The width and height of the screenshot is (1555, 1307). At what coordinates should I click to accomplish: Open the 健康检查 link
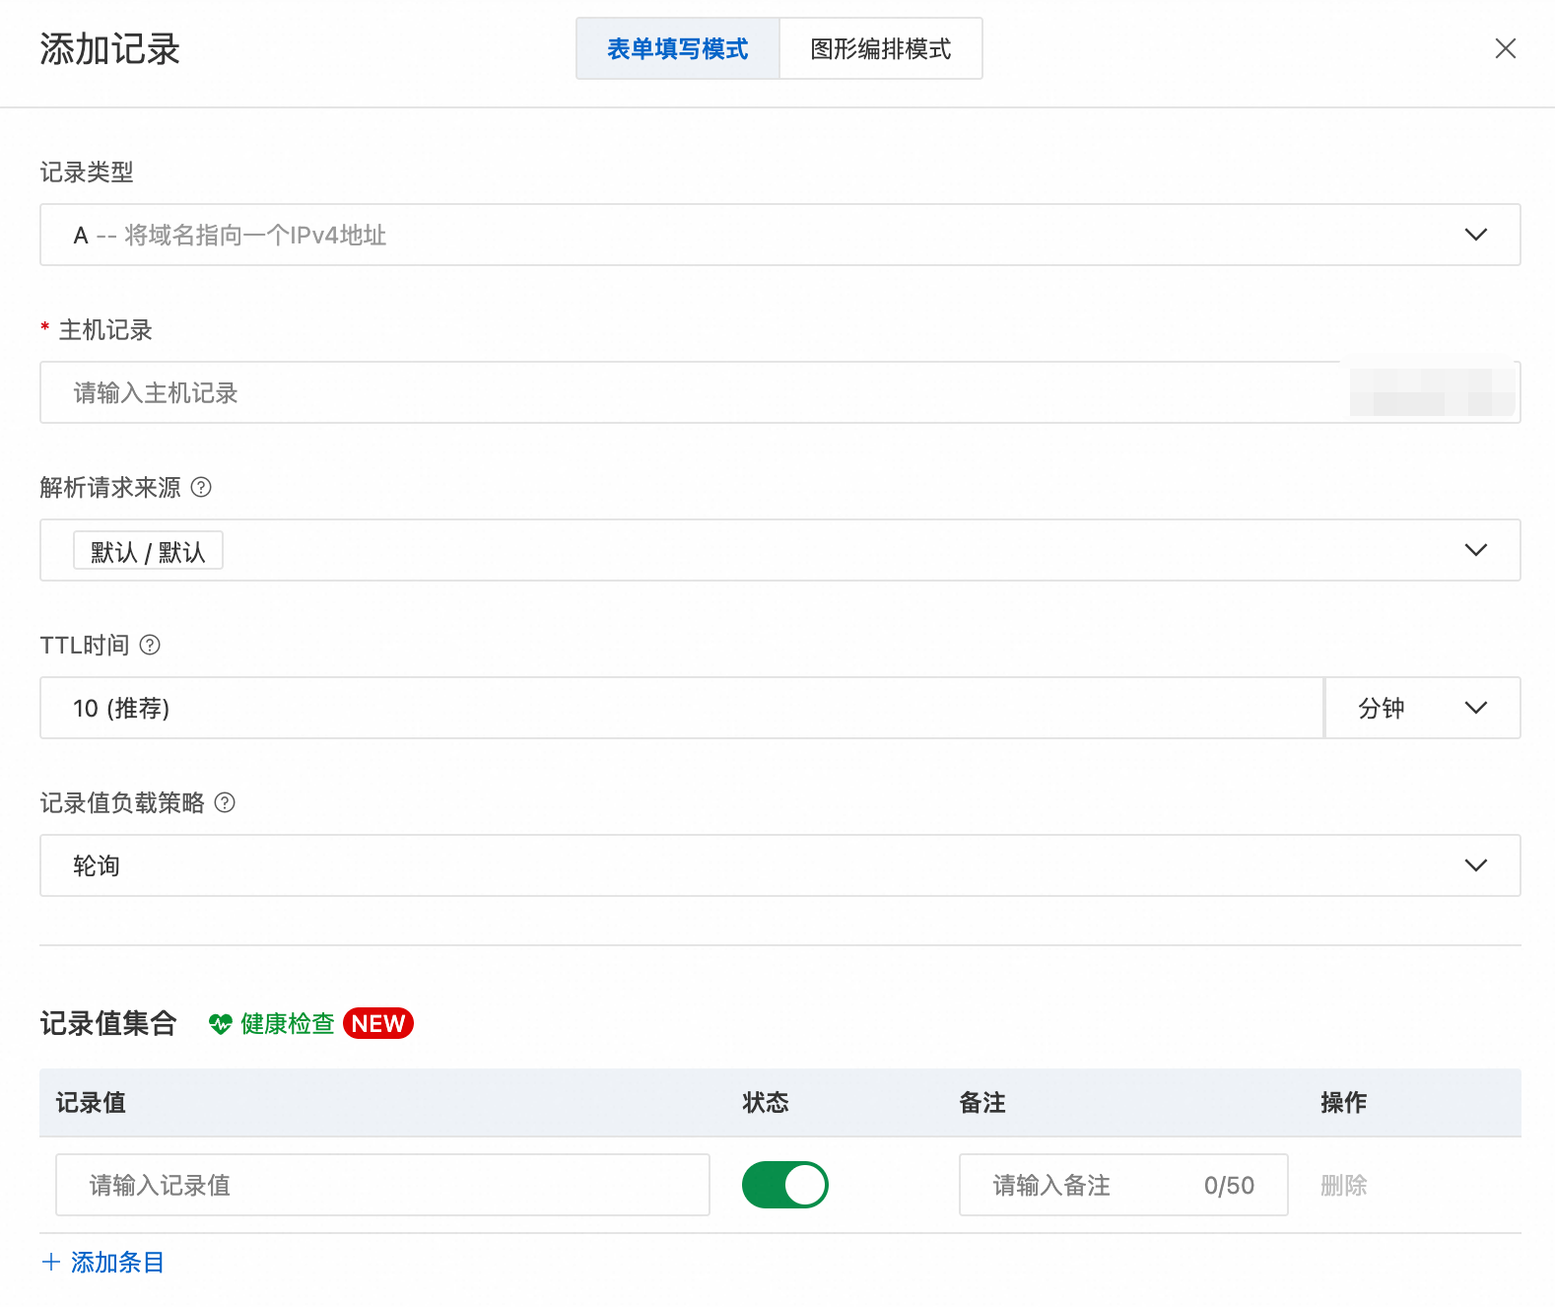[288, 1024]
